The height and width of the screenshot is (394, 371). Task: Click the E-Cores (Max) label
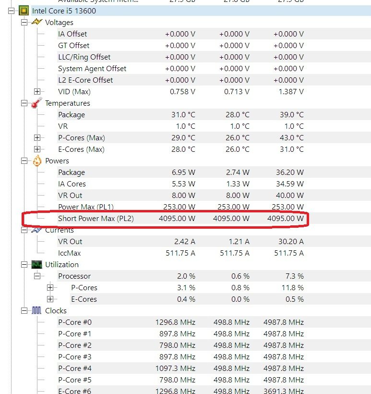point(81,149)
